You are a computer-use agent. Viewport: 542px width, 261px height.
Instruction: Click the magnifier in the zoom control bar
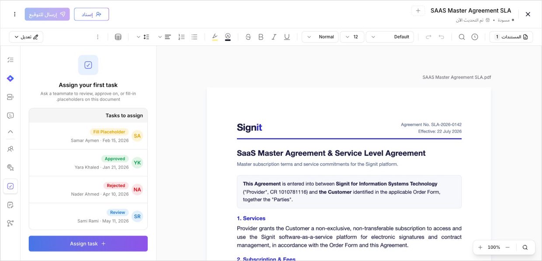pos(525,247)
